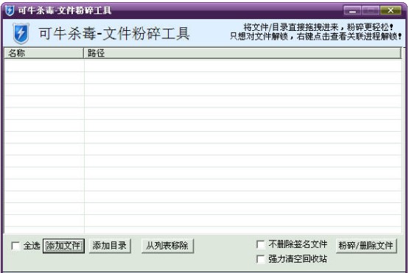Image resolution: width=409 pixels, height=273 pixels.
Task: Click the 从列表移除 button
Action: point(167,246)
